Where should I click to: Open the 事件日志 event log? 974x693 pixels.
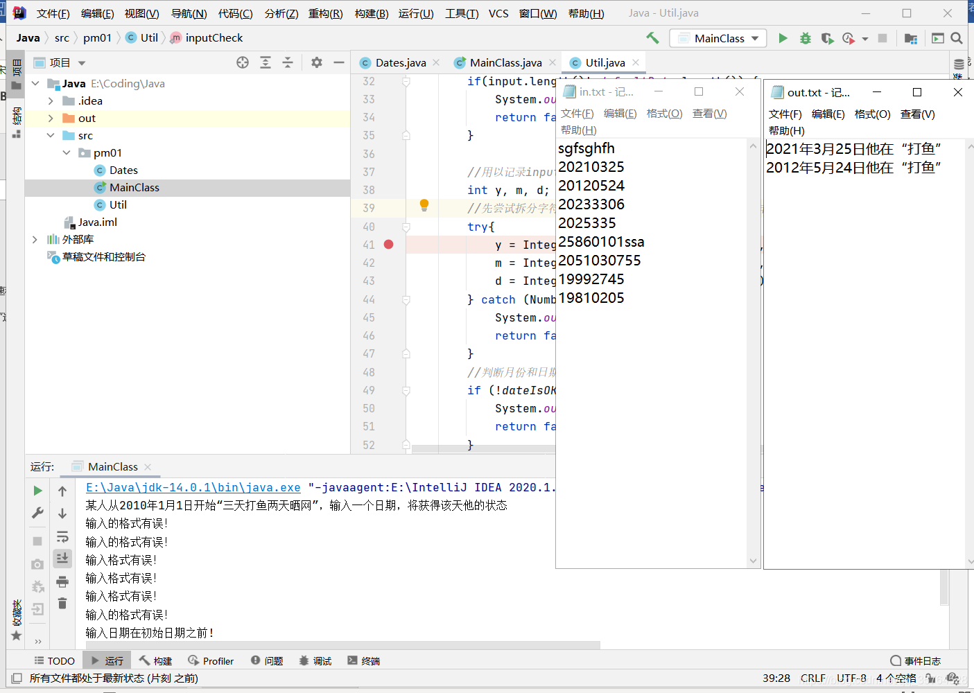tap(916, 661)
